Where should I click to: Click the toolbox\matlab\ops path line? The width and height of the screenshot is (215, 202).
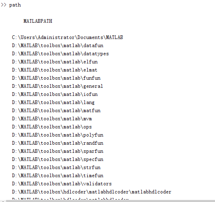pyautogui.click(x=52, y=127)
